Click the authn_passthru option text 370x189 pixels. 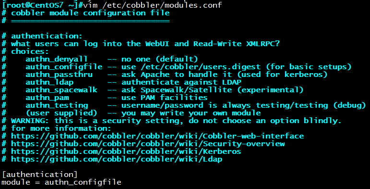[59, 75]
